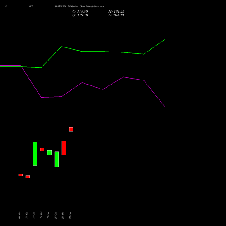The height and width of the screenshot is (226, 226).
Task: Click the low price value L: 104.10
Action: (116, 15)
